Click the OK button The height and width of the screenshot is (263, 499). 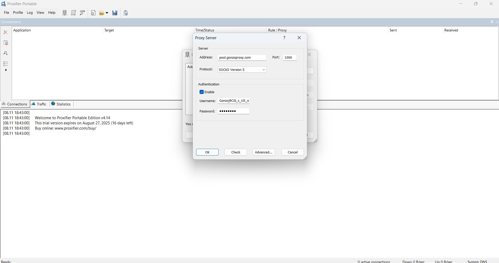[207, 152]
